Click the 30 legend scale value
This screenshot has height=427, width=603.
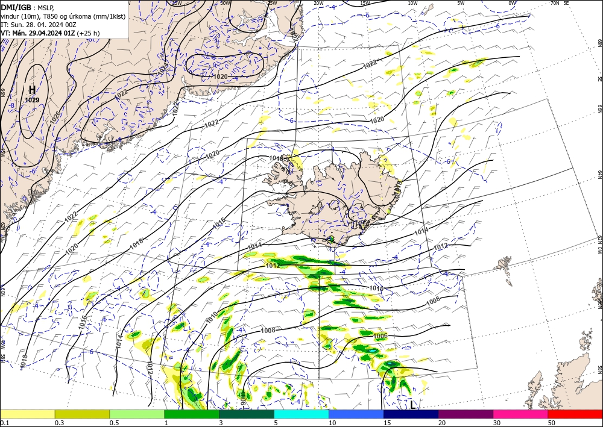click(497, 423)
